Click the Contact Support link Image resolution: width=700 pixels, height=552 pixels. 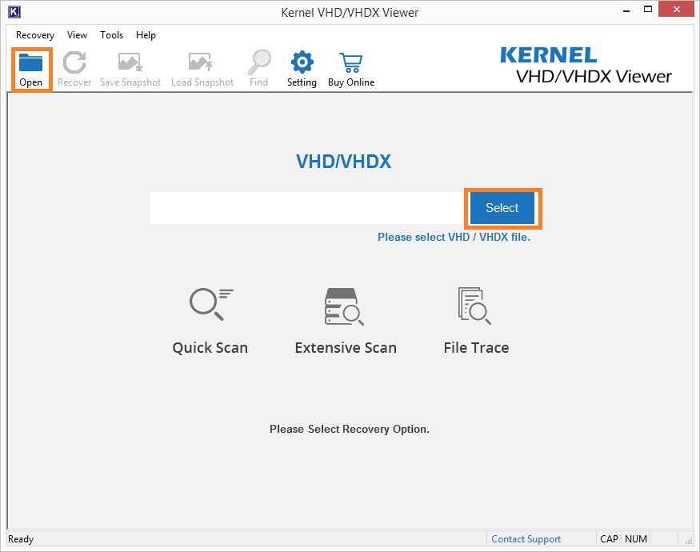point(526,539)
